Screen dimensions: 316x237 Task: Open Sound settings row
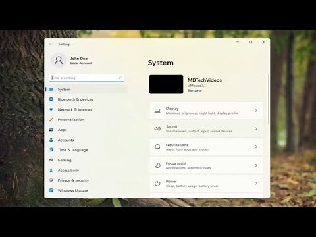click(x=206, y=129)
